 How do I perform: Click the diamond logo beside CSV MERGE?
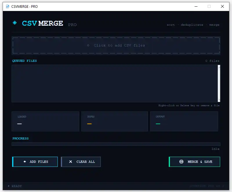pos(15,23)
